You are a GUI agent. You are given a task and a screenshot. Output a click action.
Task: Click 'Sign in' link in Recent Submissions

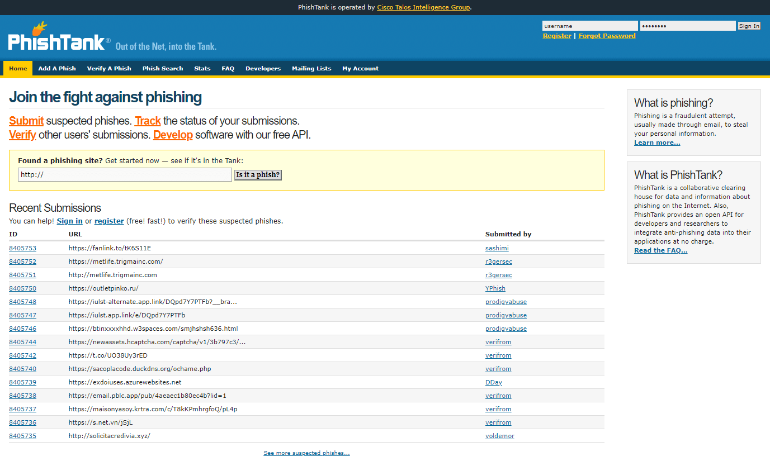(70, 221)
